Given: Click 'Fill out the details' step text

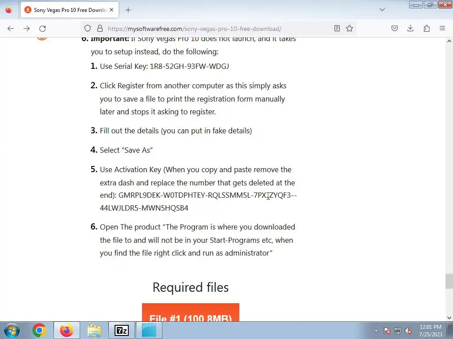Looking at the screenshot, I should [x=176, y=131].
